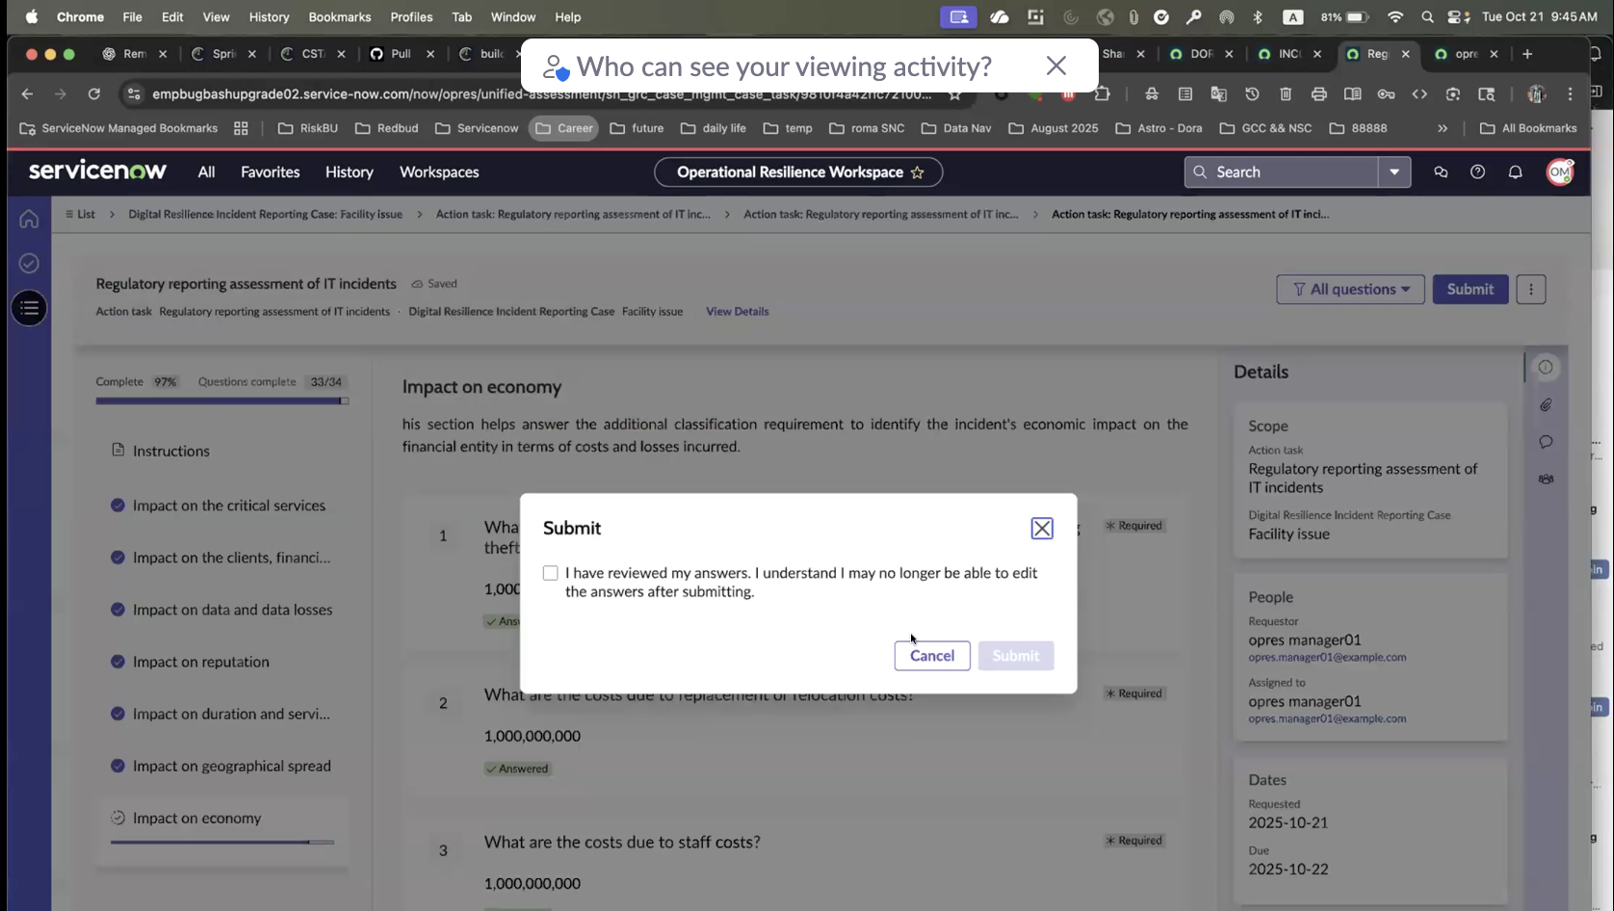Favorite the Operational Resilience Workspace star
1614x911 pixels.
(x=918, y=172)
